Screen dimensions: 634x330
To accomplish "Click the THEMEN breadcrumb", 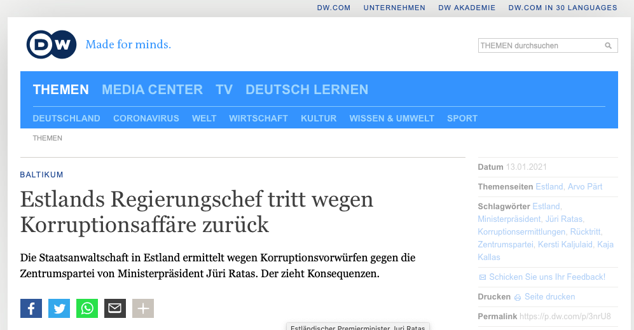I will 47,139.
